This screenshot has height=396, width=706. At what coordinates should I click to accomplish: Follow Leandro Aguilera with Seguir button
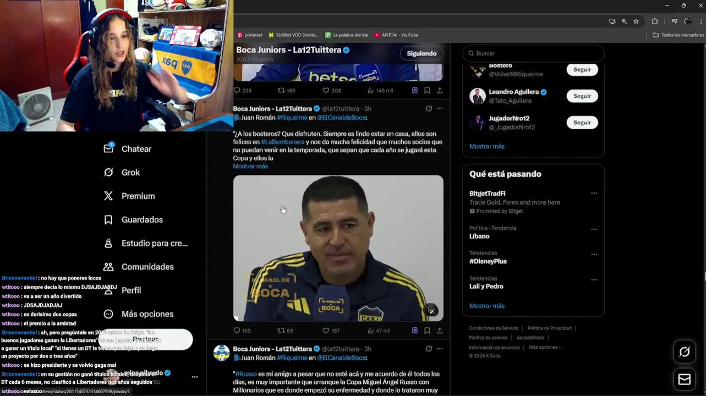pos(582,96)
